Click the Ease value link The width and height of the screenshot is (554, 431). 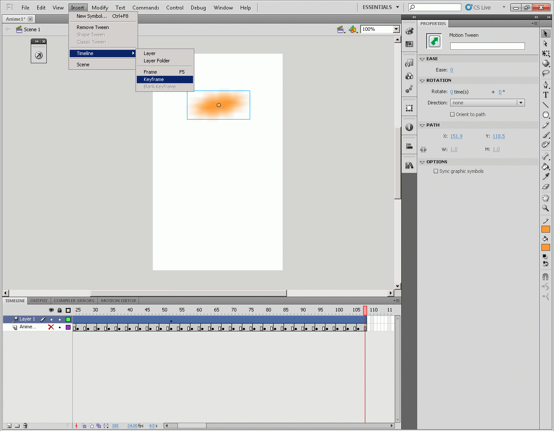coord(451,70)
